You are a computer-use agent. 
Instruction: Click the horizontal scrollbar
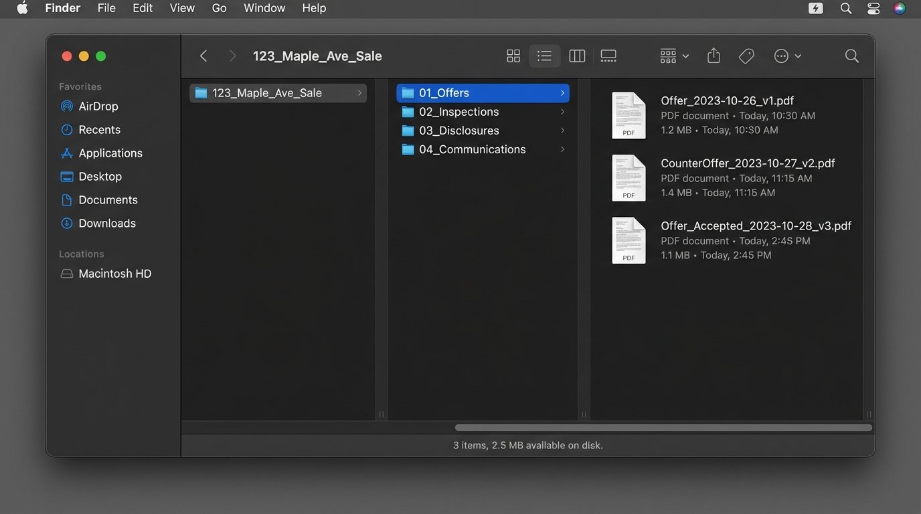[663, 428]
